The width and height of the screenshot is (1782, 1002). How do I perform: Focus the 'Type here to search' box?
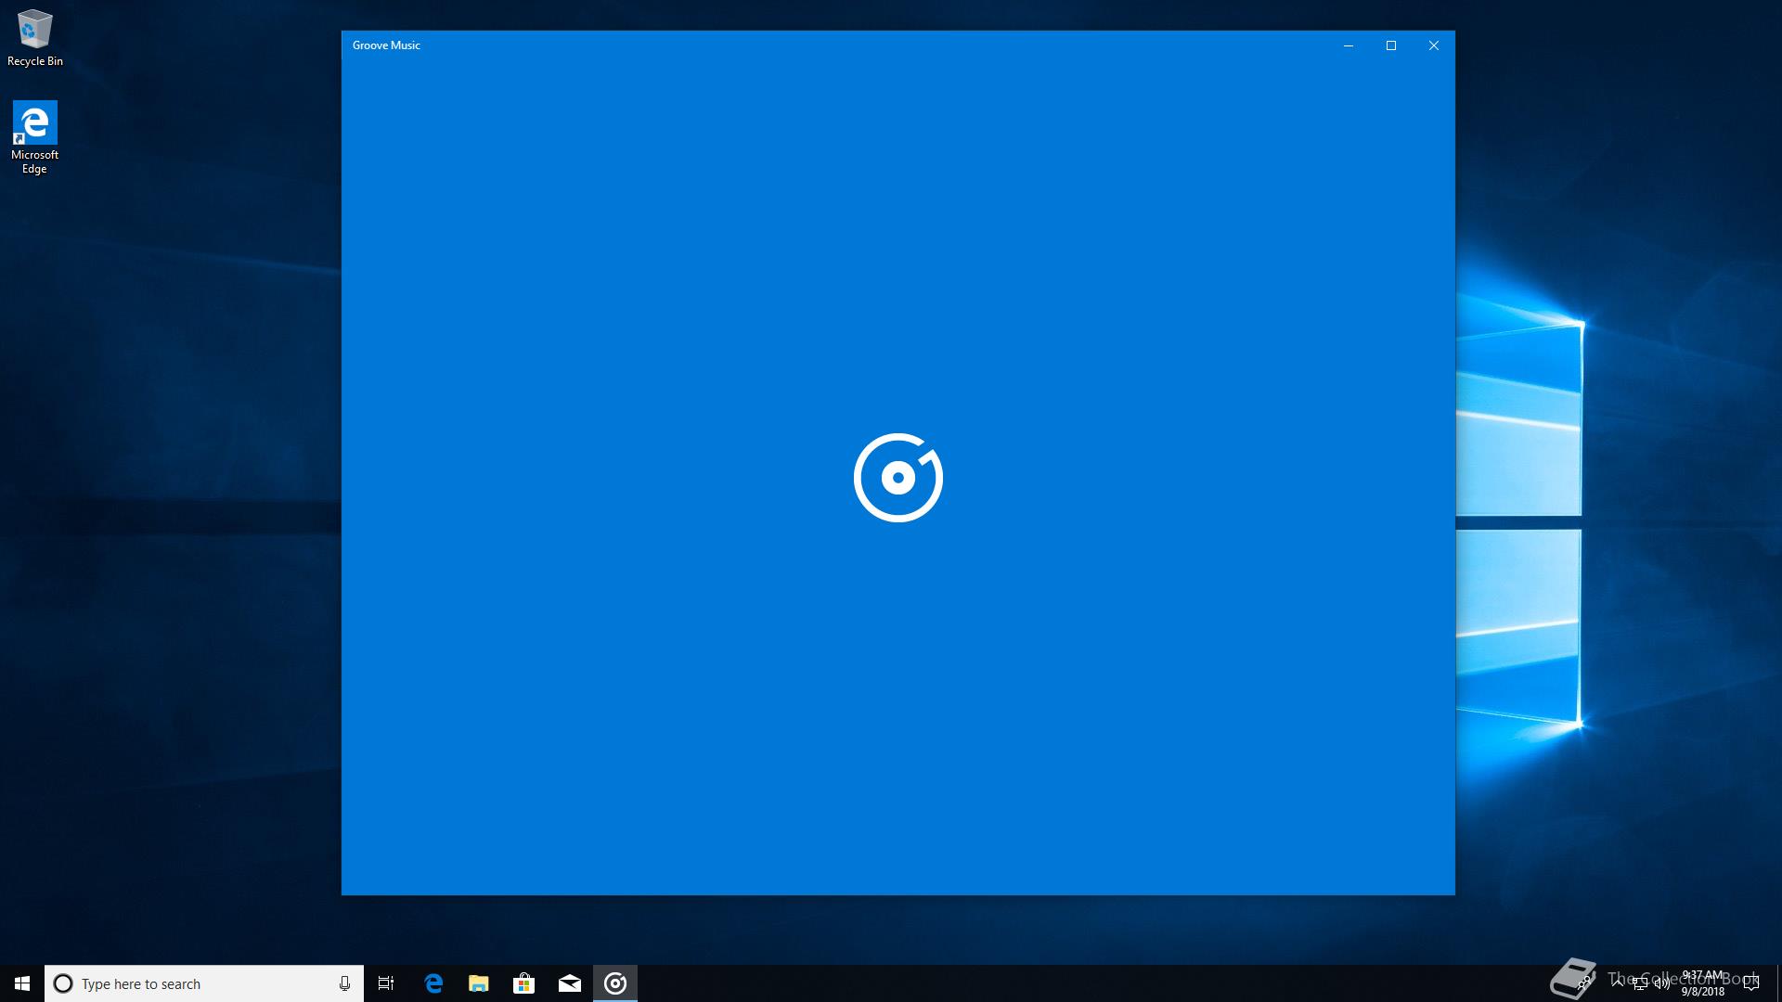pos(204,983)
